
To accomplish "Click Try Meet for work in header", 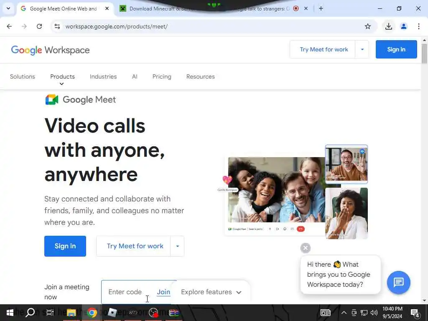I will coord(324,49).
